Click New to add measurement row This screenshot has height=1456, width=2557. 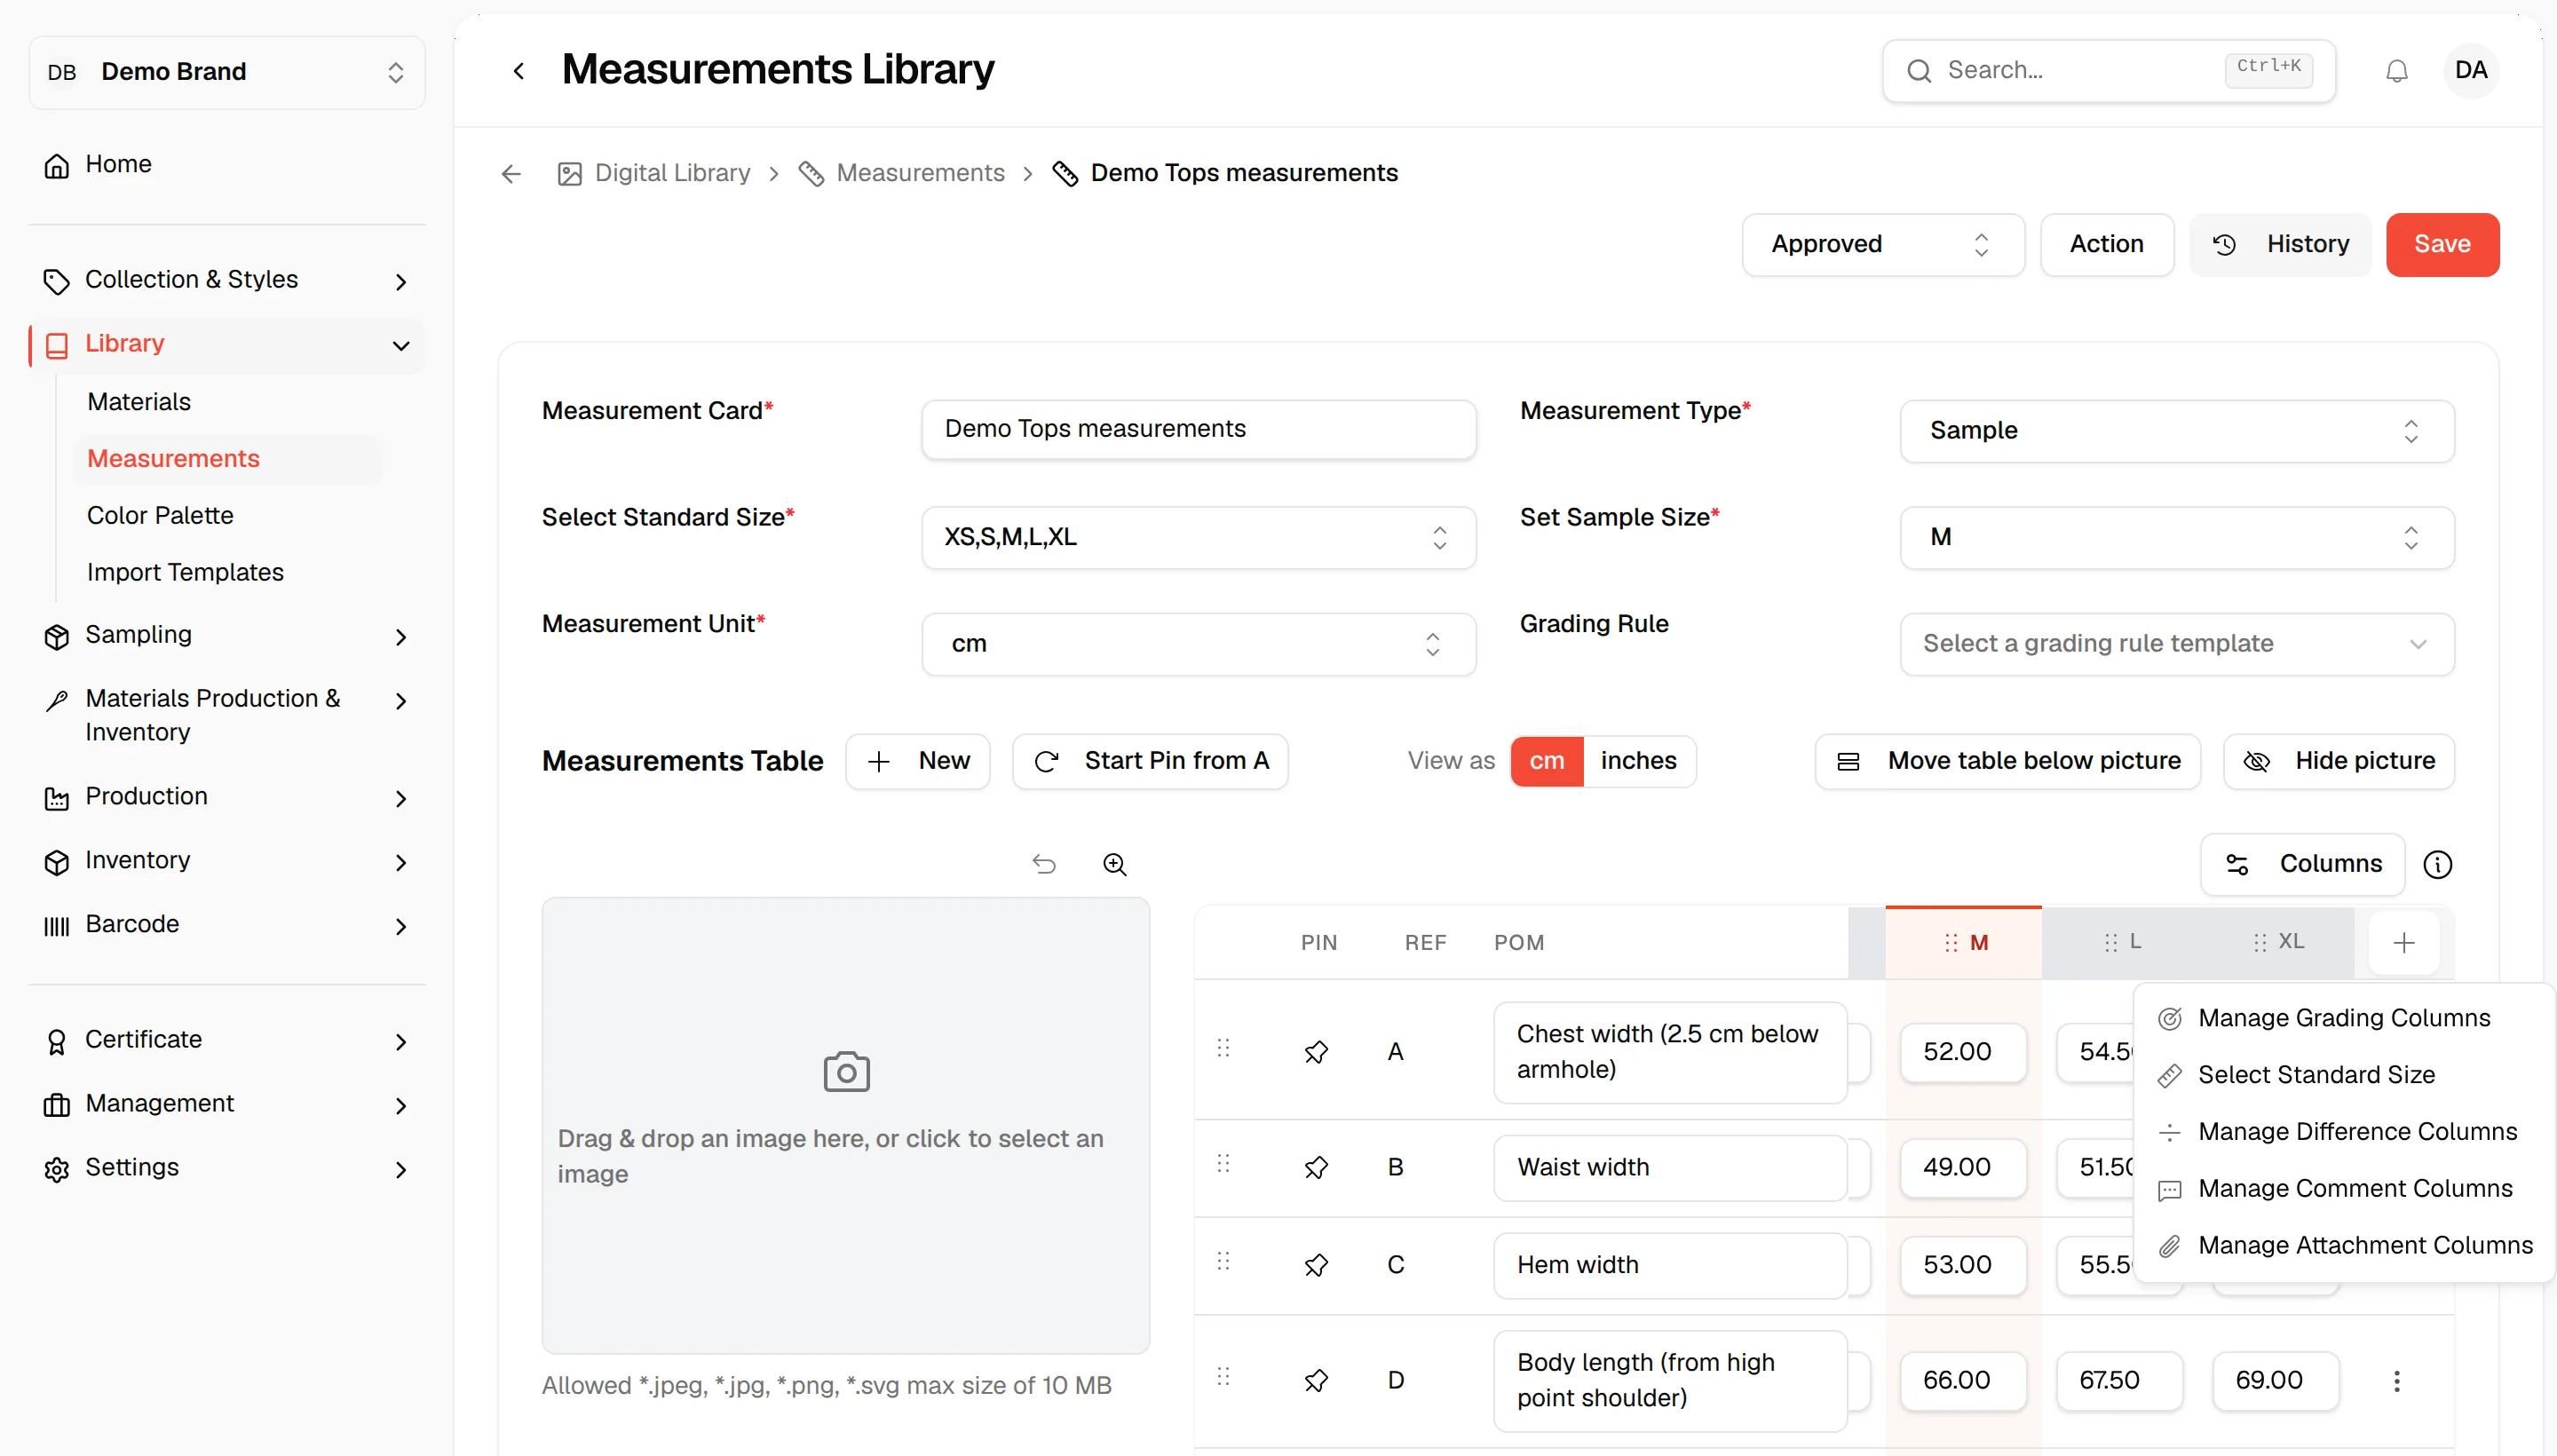click(917, 761)
